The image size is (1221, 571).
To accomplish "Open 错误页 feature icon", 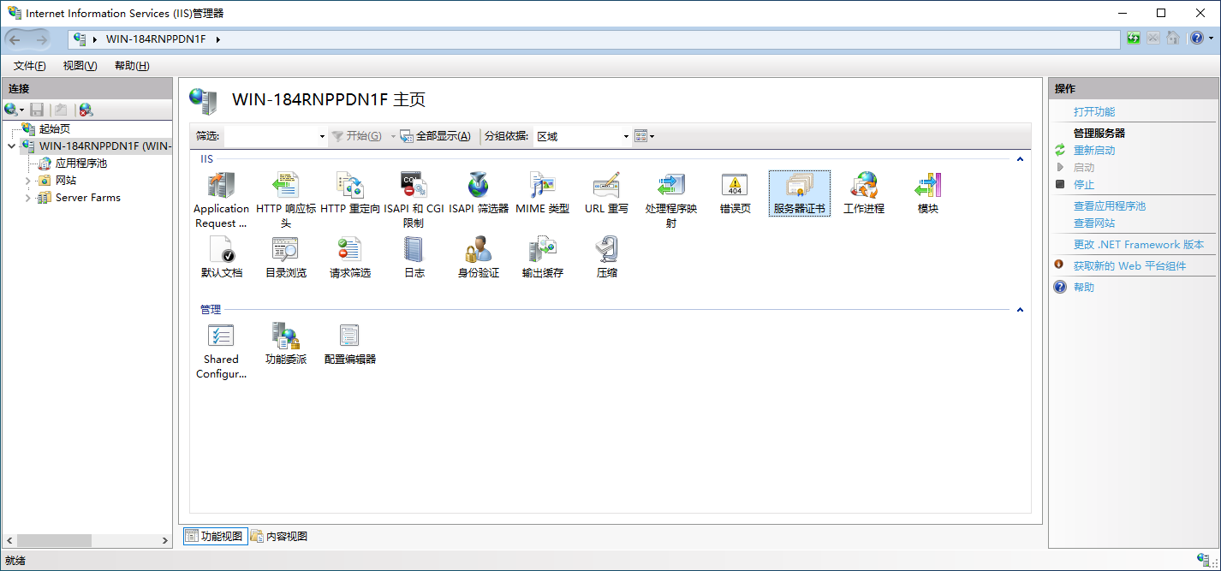I will click(736, 193).
